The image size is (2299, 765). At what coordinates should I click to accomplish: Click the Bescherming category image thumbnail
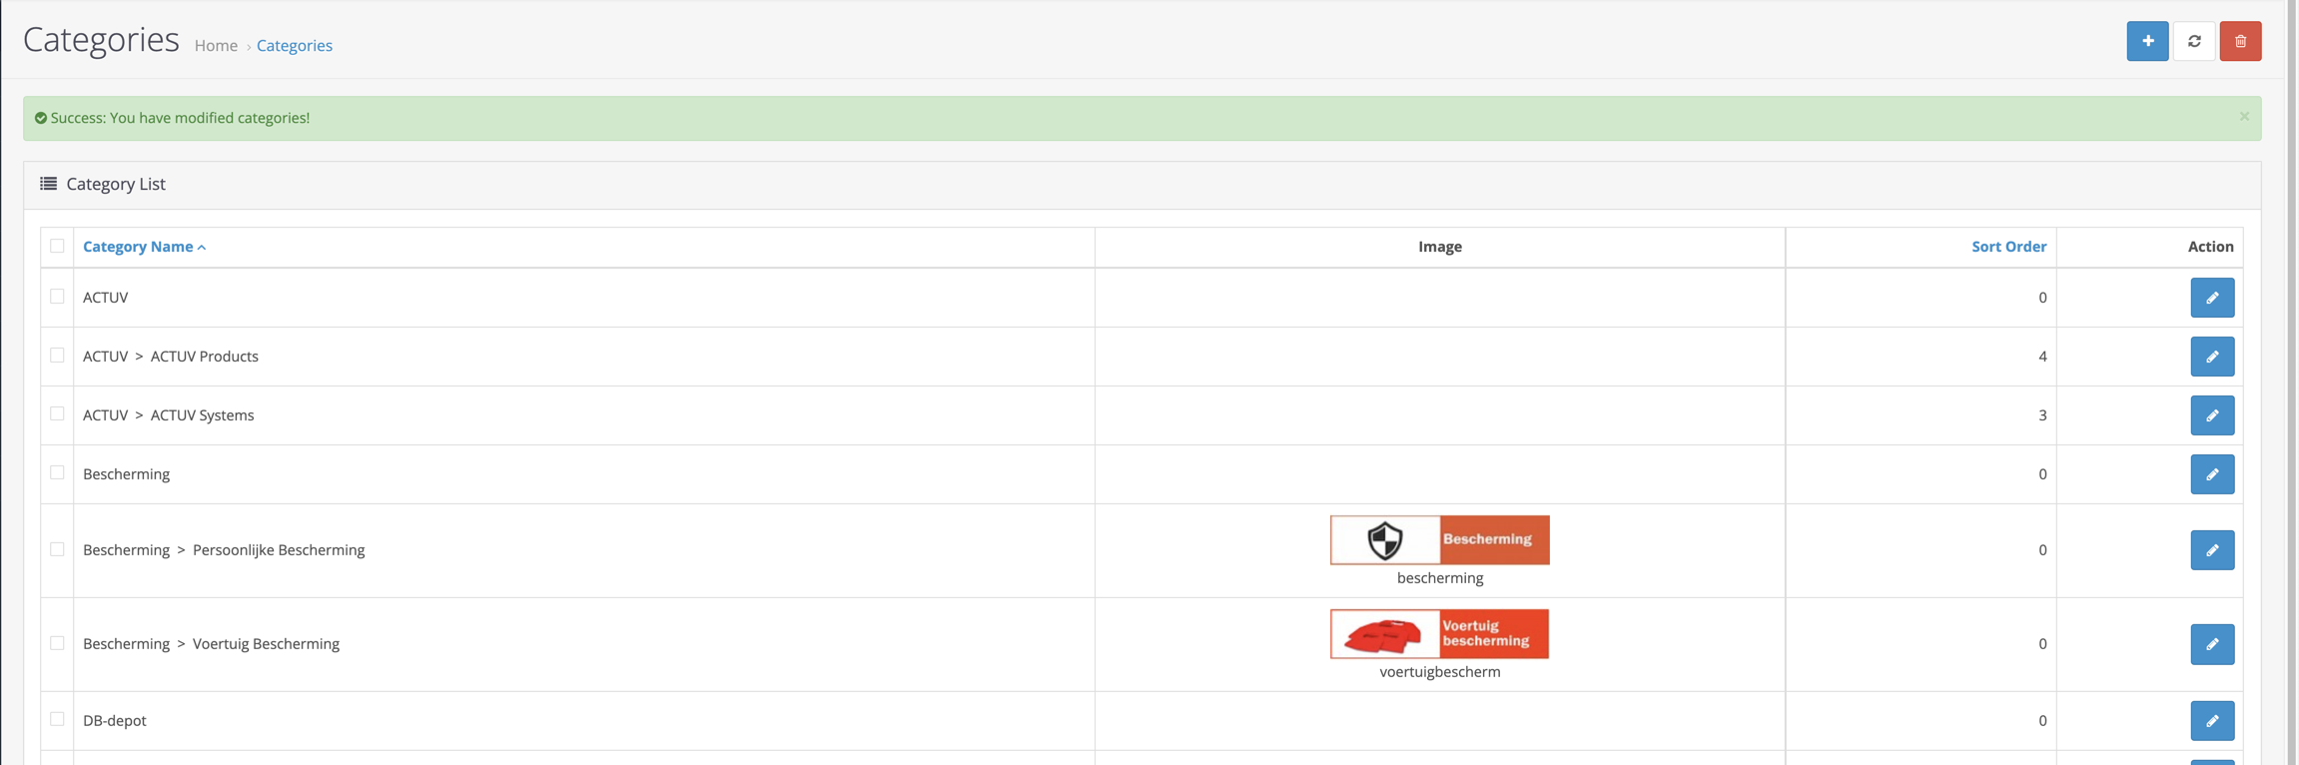click(1439, 540)
